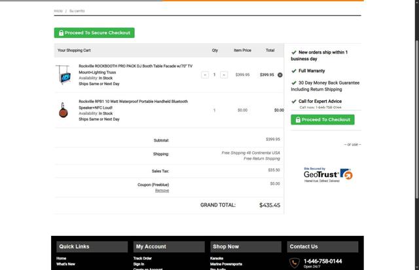Click the lock icon on sidebar Proceed To Checkout
Screen dimensions: 419x270
tap(298, 120)
